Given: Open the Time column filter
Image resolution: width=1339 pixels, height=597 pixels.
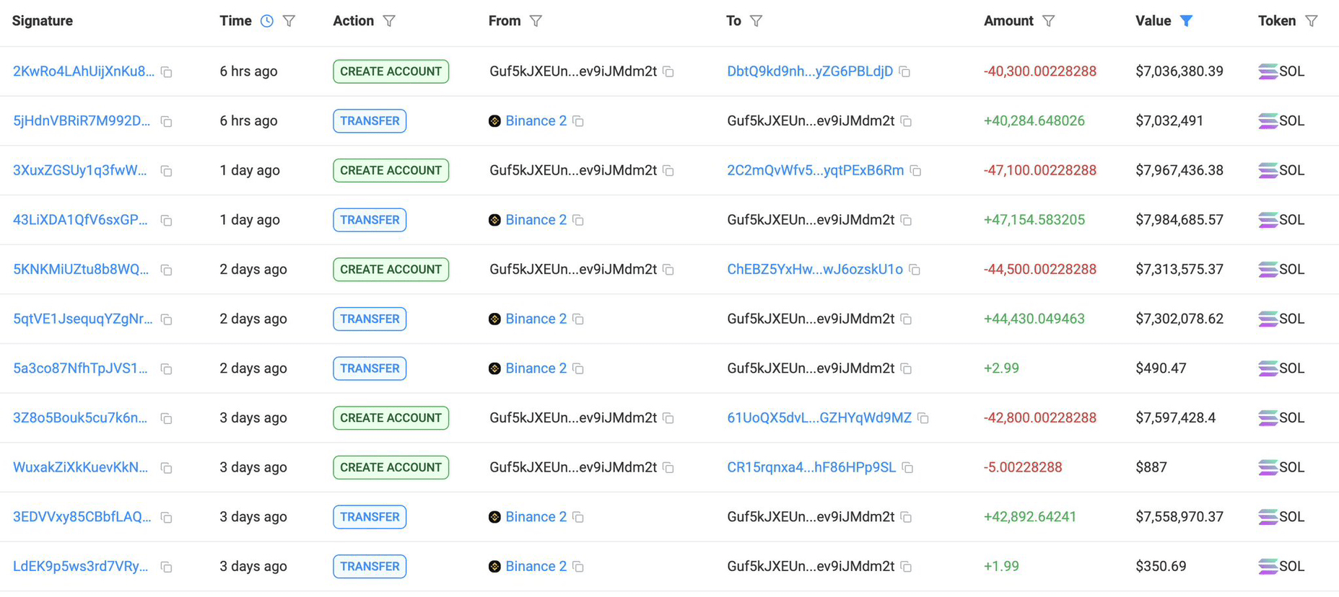Looking at the screenshot, I should (289, 21).
